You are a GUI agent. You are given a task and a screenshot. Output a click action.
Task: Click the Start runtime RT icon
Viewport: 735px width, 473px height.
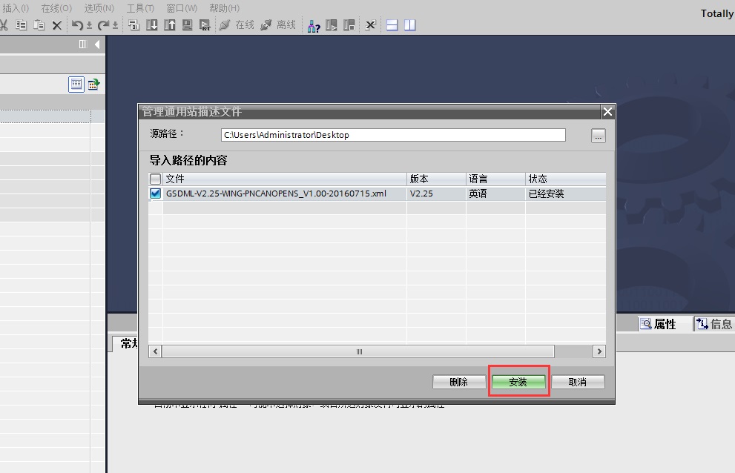coord(205,25)
